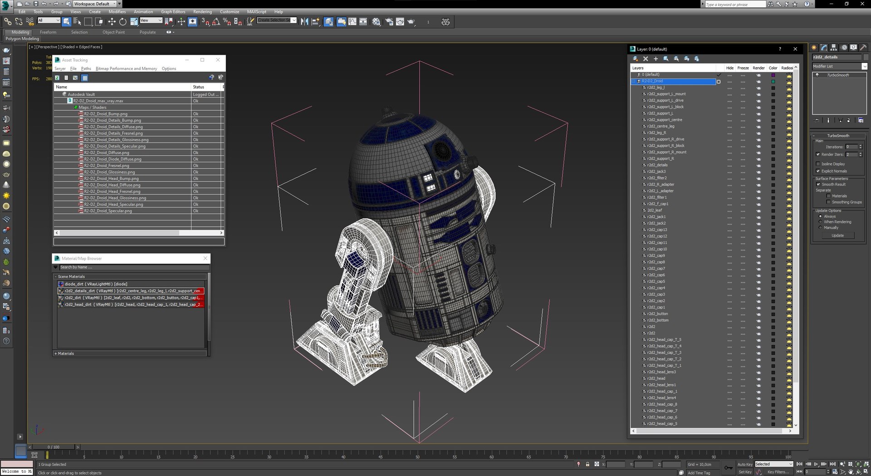Image resolution: width=871 pixels, height=476 pixels.
Task: Enable the Isoline Display checkbox
Action: 818,164
